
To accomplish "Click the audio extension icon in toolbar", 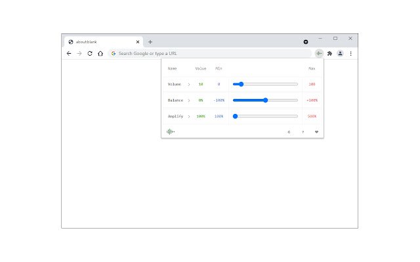I will coord(319,54).
